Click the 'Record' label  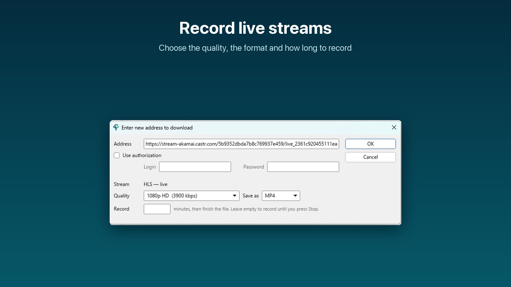[122, 209]
